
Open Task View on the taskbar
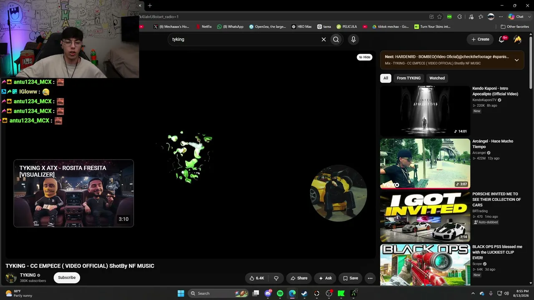tap(256, 293)
